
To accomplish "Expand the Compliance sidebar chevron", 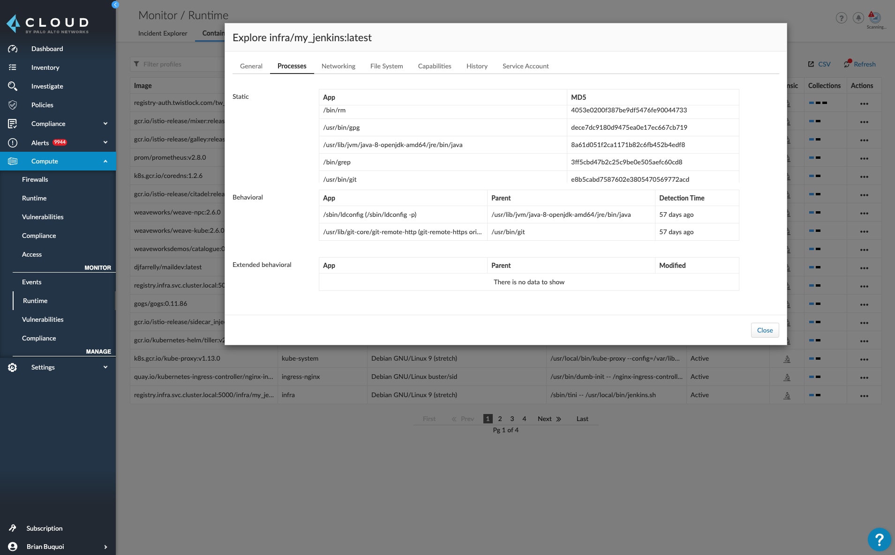I will (x=105, y=124).
